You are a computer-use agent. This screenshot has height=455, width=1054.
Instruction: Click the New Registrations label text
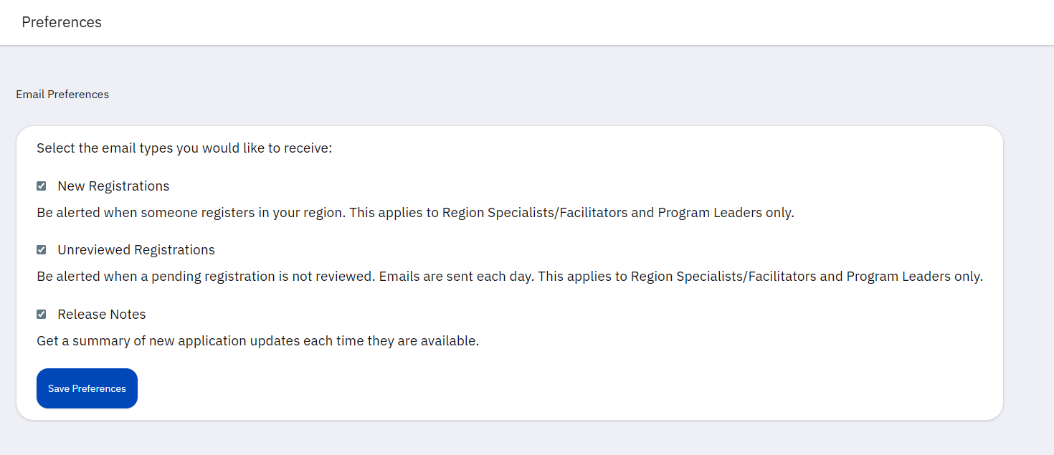(x=113, y=186)
